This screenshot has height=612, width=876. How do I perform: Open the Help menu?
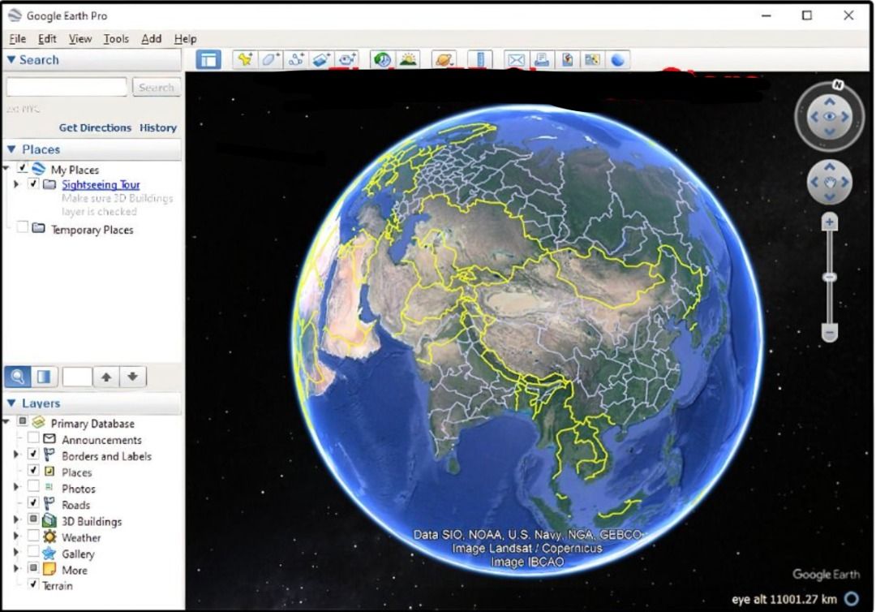pos(186,39)
